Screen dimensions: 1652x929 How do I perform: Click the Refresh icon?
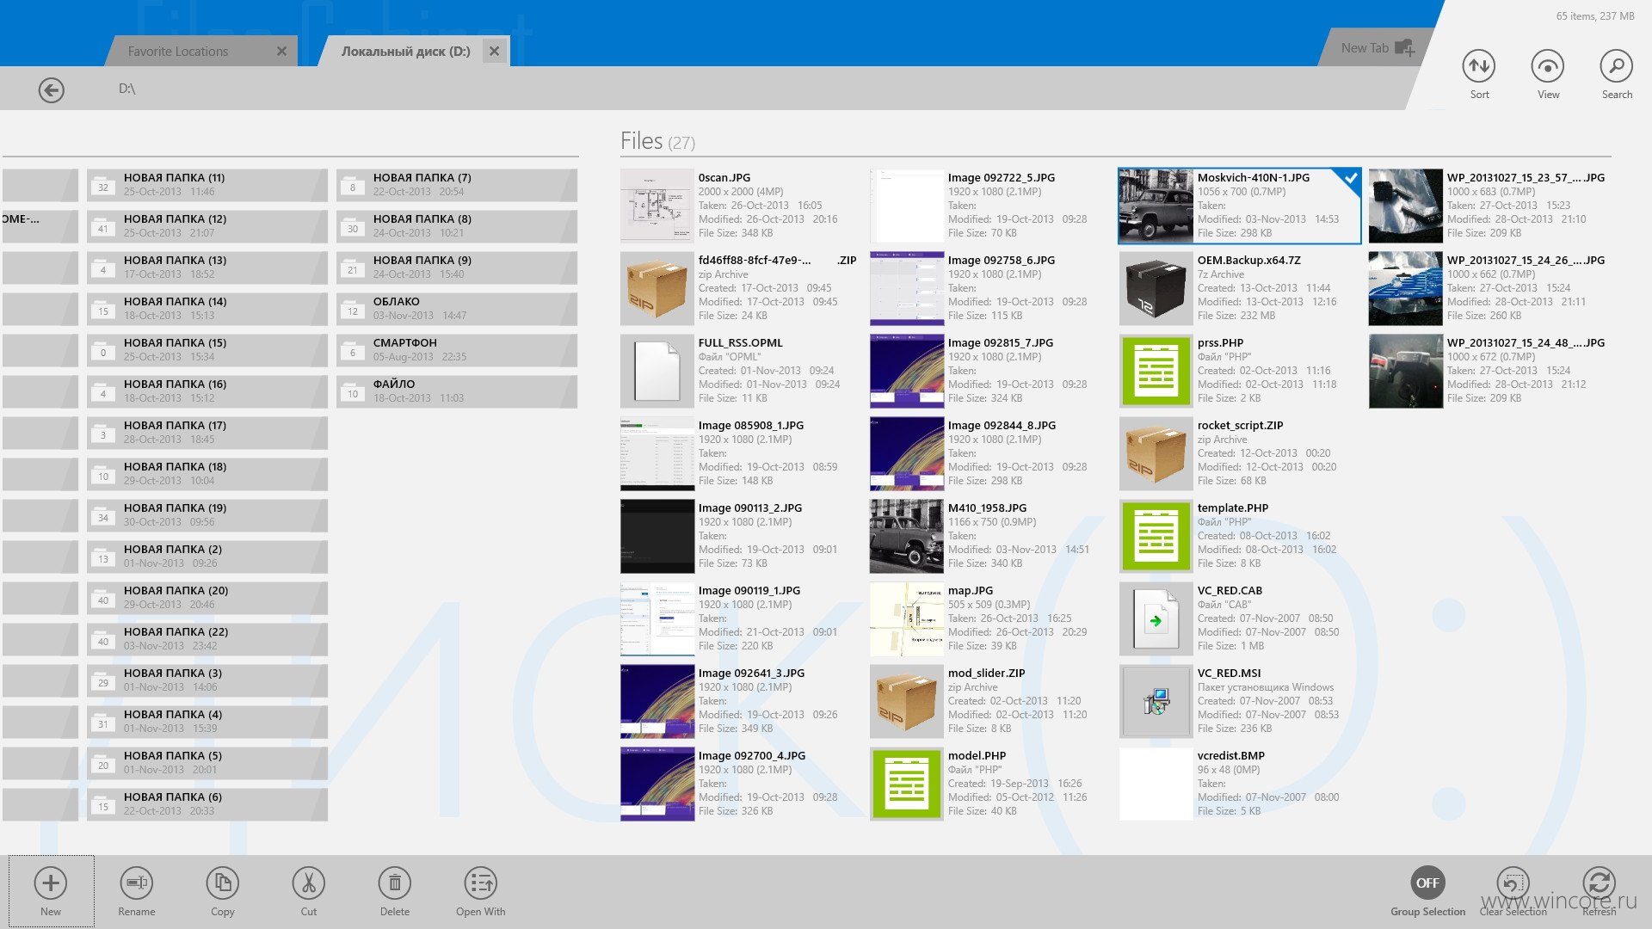pyautogui.click(x=1600, y=883)
